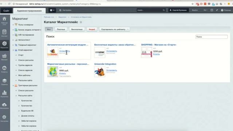Image resolution: width=233 pixels, height=131 pixels.
Task: Click the UniSender module thumbnail
Action: tap(52, 52)
